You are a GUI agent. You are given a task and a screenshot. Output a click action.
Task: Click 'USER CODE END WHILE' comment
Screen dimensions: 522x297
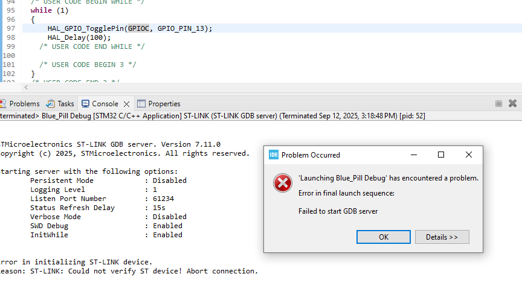tap(92, 46)
